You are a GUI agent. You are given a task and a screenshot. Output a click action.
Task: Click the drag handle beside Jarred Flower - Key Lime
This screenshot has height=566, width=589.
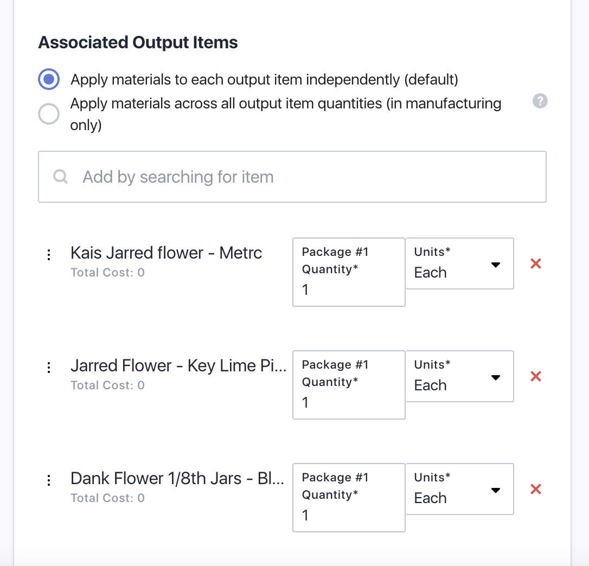pos(49,366)
